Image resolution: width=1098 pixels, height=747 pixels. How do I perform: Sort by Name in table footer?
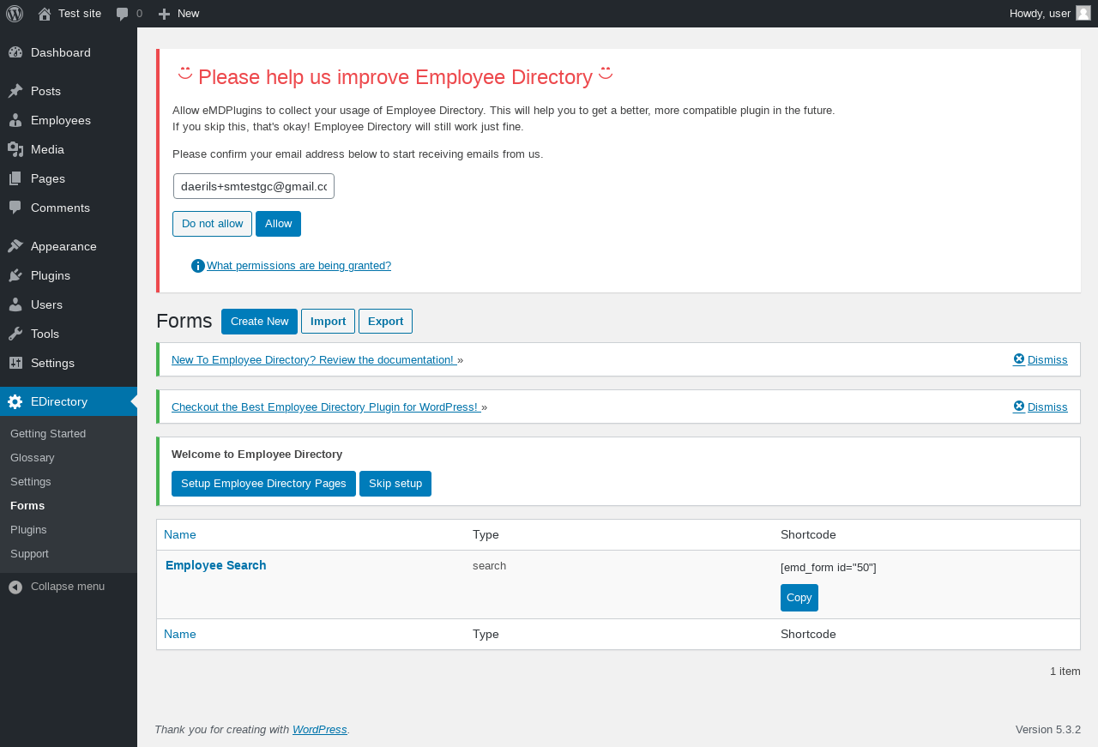180,634
